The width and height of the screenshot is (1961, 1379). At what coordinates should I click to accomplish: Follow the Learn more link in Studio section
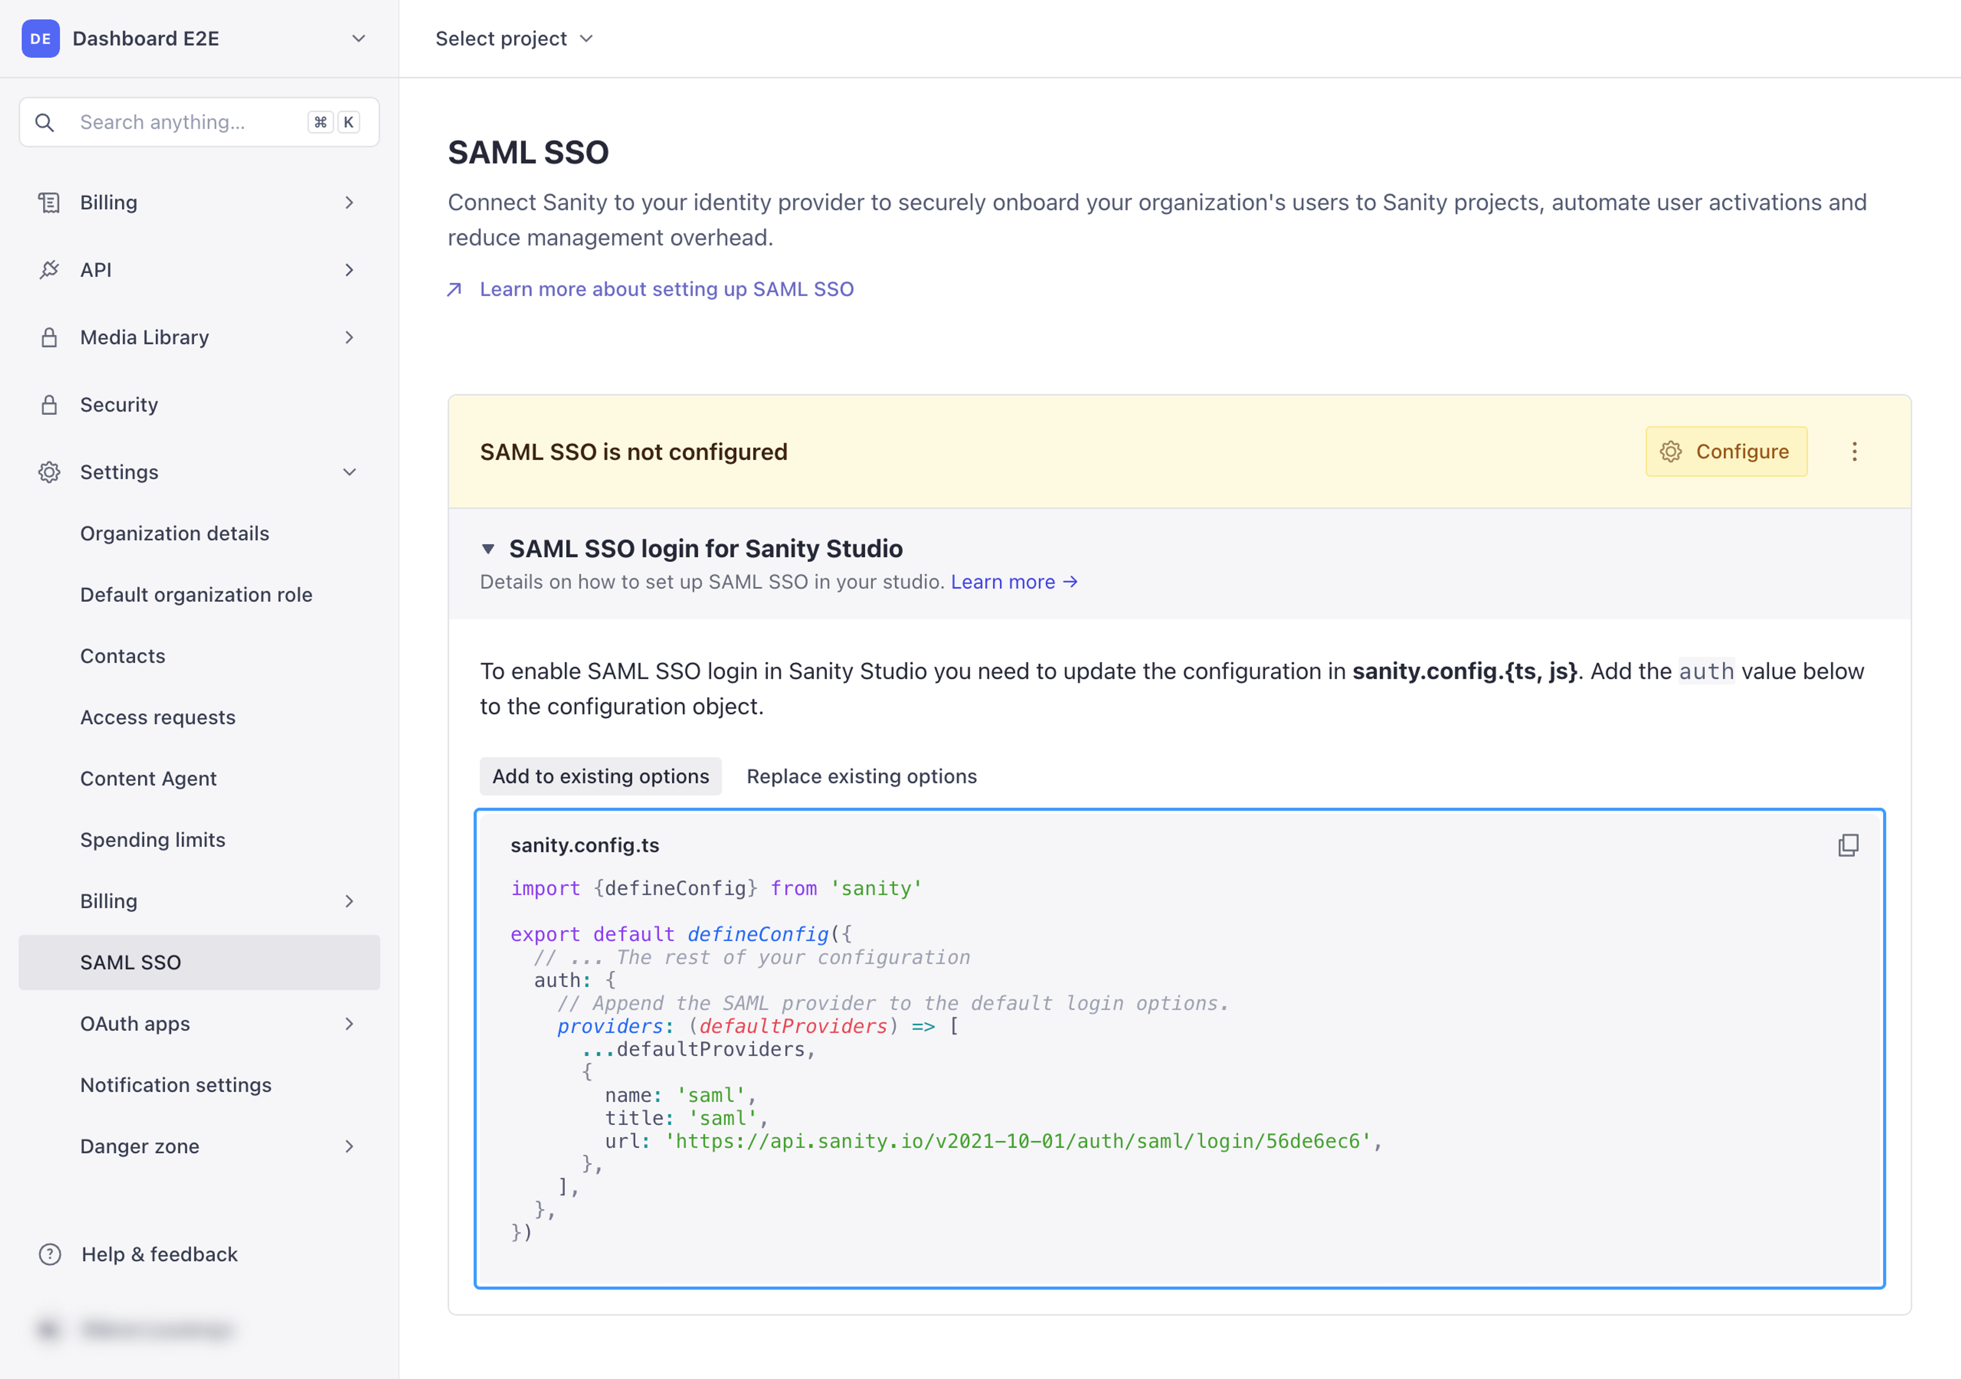pyautogui.click(x=1014, y=582)
